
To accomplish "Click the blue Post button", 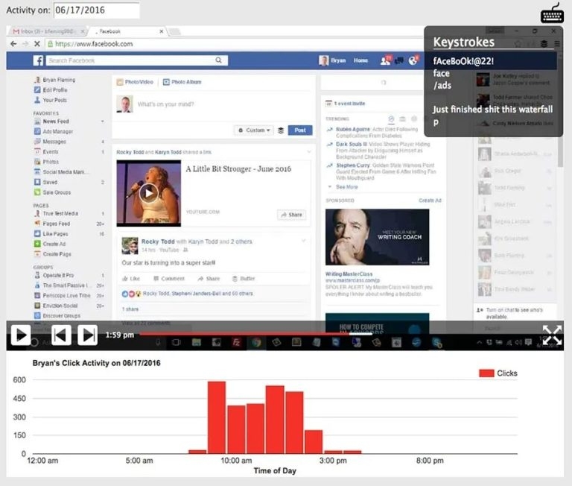I will 299,130.
